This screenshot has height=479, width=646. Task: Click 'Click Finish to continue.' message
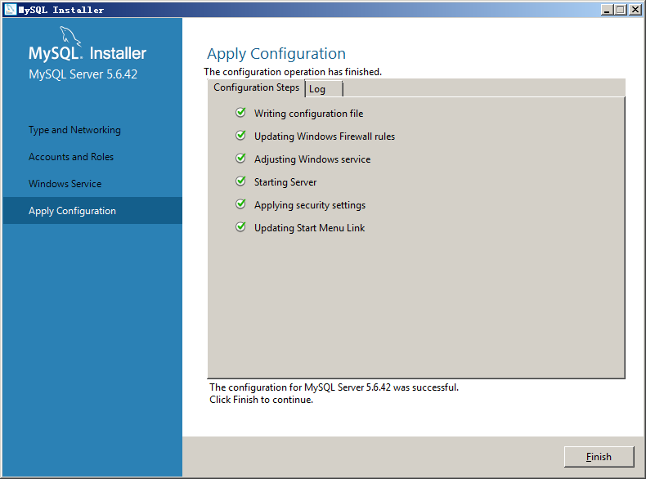[x=261, y=400]
